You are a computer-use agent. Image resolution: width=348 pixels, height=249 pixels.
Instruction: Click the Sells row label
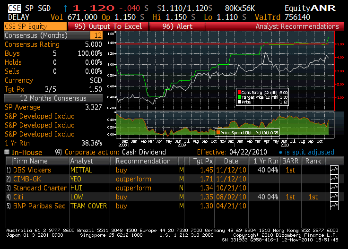[12, 71]
